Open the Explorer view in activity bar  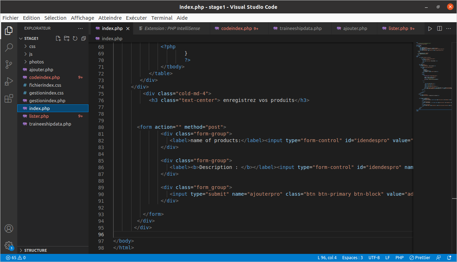pos(9,31)
